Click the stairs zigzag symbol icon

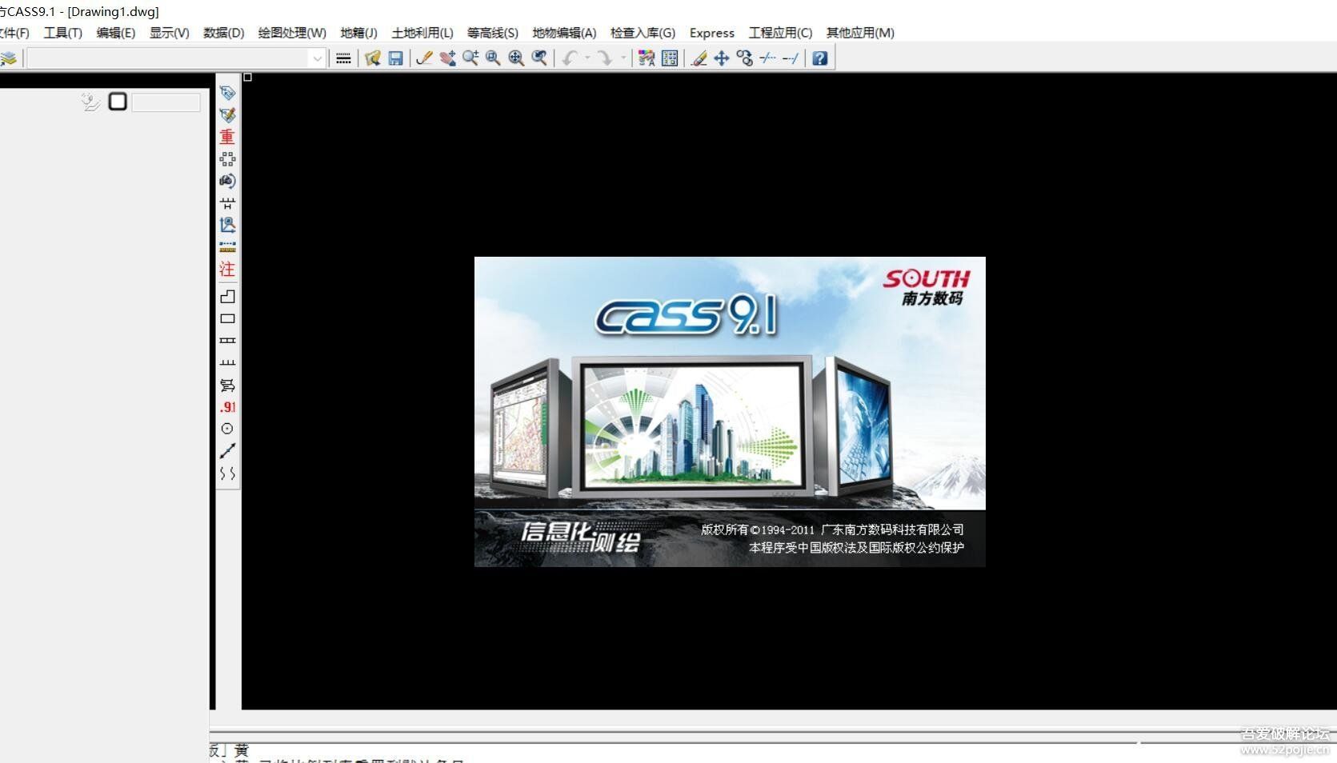coord(227,385)
